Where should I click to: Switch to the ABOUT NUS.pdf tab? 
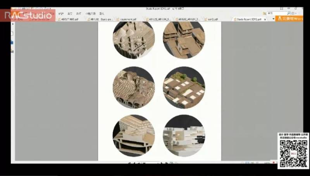tap(69, 19)
